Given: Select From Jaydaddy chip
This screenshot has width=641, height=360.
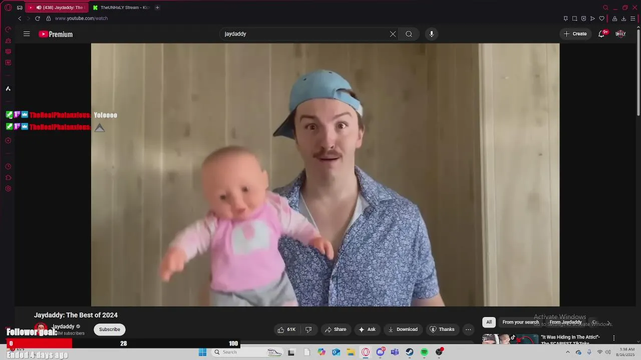Looking at the screenshot, I should tap(566, 322).
